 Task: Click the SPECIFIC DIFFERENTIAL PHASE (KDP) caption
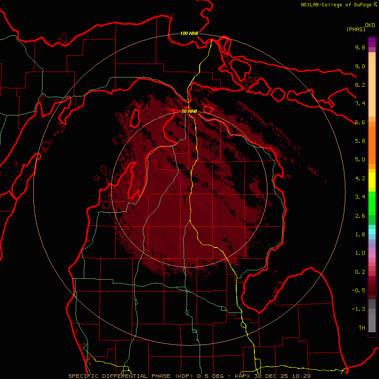click(132, 376)
